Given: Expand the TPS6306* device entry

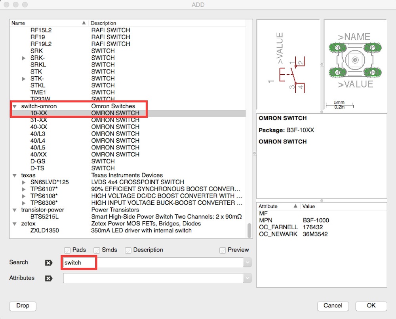Looking at the screenshot, I should [x=24, y=203].
